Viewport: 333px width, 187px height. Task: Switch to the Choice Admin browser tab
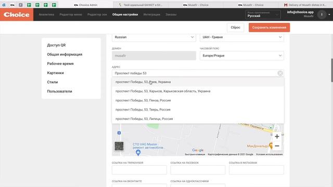(x=86, y=5)
